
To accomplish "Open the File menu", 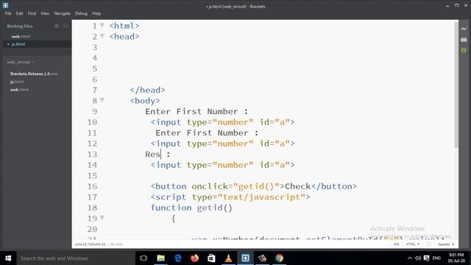I will 8,13.
